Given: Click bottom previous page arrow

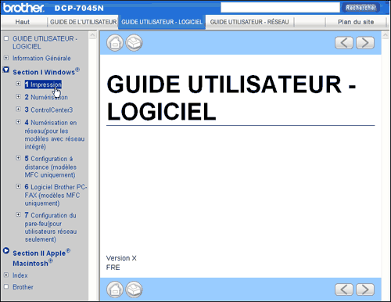Looking at the screenshot, I should [x=344, y=289].
